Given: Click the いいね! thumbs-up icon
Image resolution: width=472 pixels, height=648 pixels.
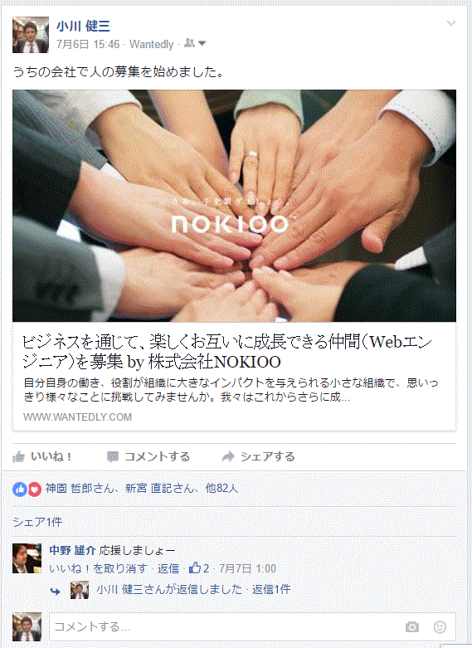Looking at the screenshot, I should pyautogui.click(x=19, y=456).
